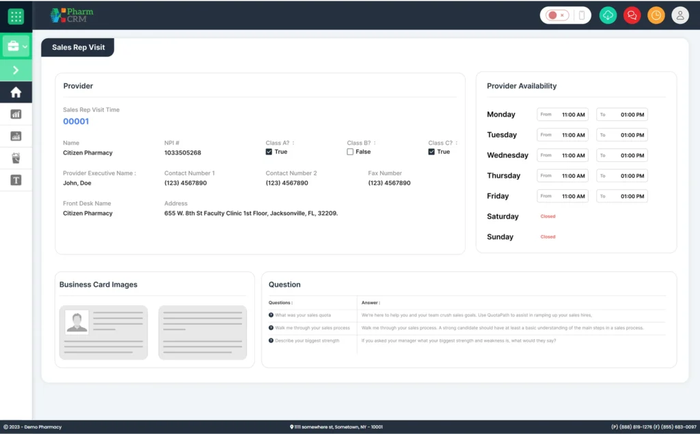
Task: Open the Monday From time dropdown
Action: pyautogui.click(x=562, y=114)
